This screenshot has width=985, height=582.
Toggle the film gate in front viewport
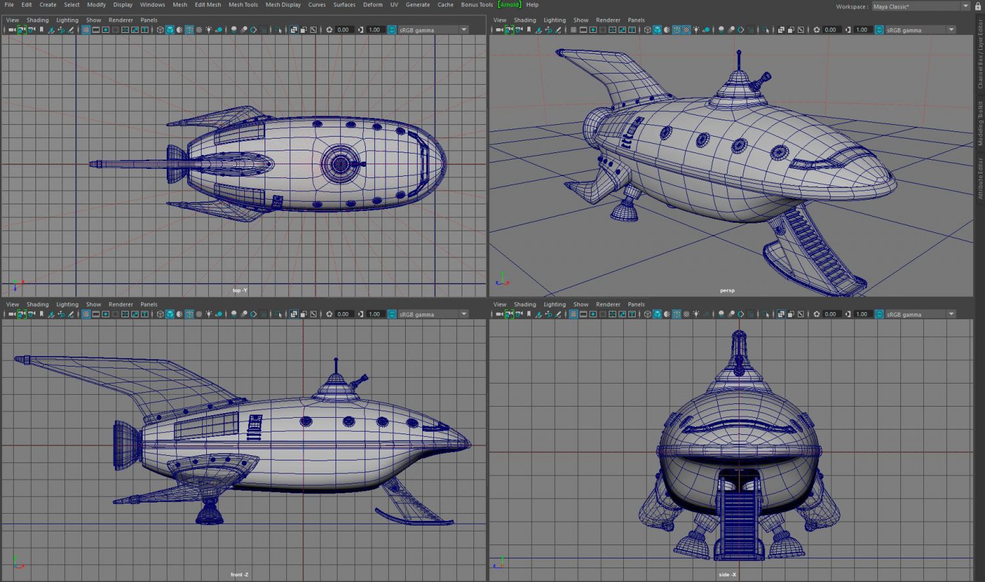click(x=96, y=314)
